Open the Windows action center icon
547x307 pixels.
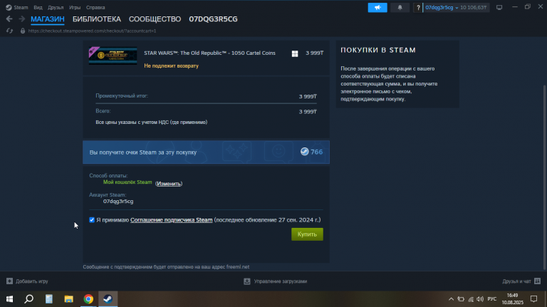533,299
